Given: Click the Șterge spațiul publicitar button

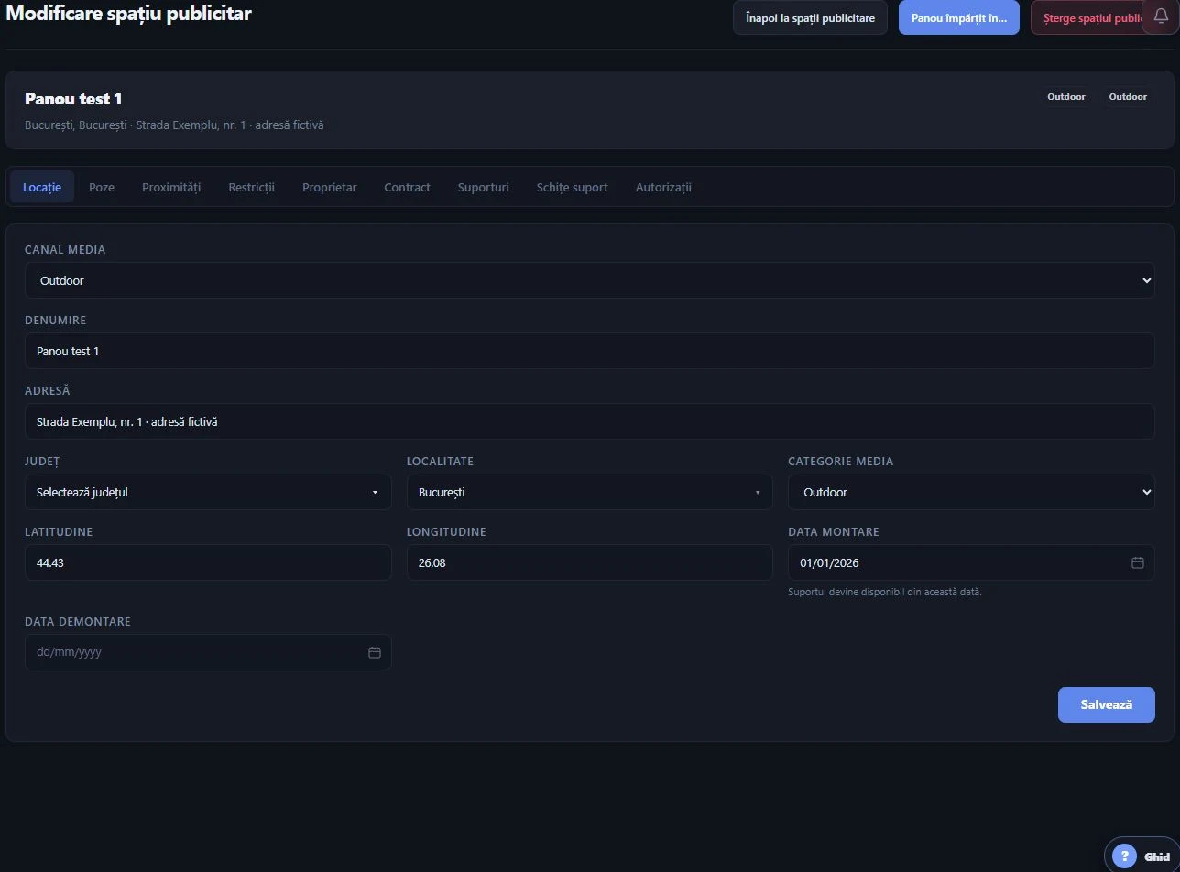Looking at the screenshot, I should (1087, 17).
